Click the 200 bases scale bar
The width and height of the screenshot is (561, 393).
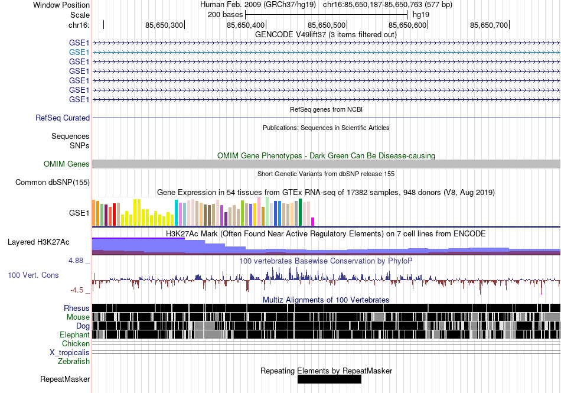coord(327,15)
